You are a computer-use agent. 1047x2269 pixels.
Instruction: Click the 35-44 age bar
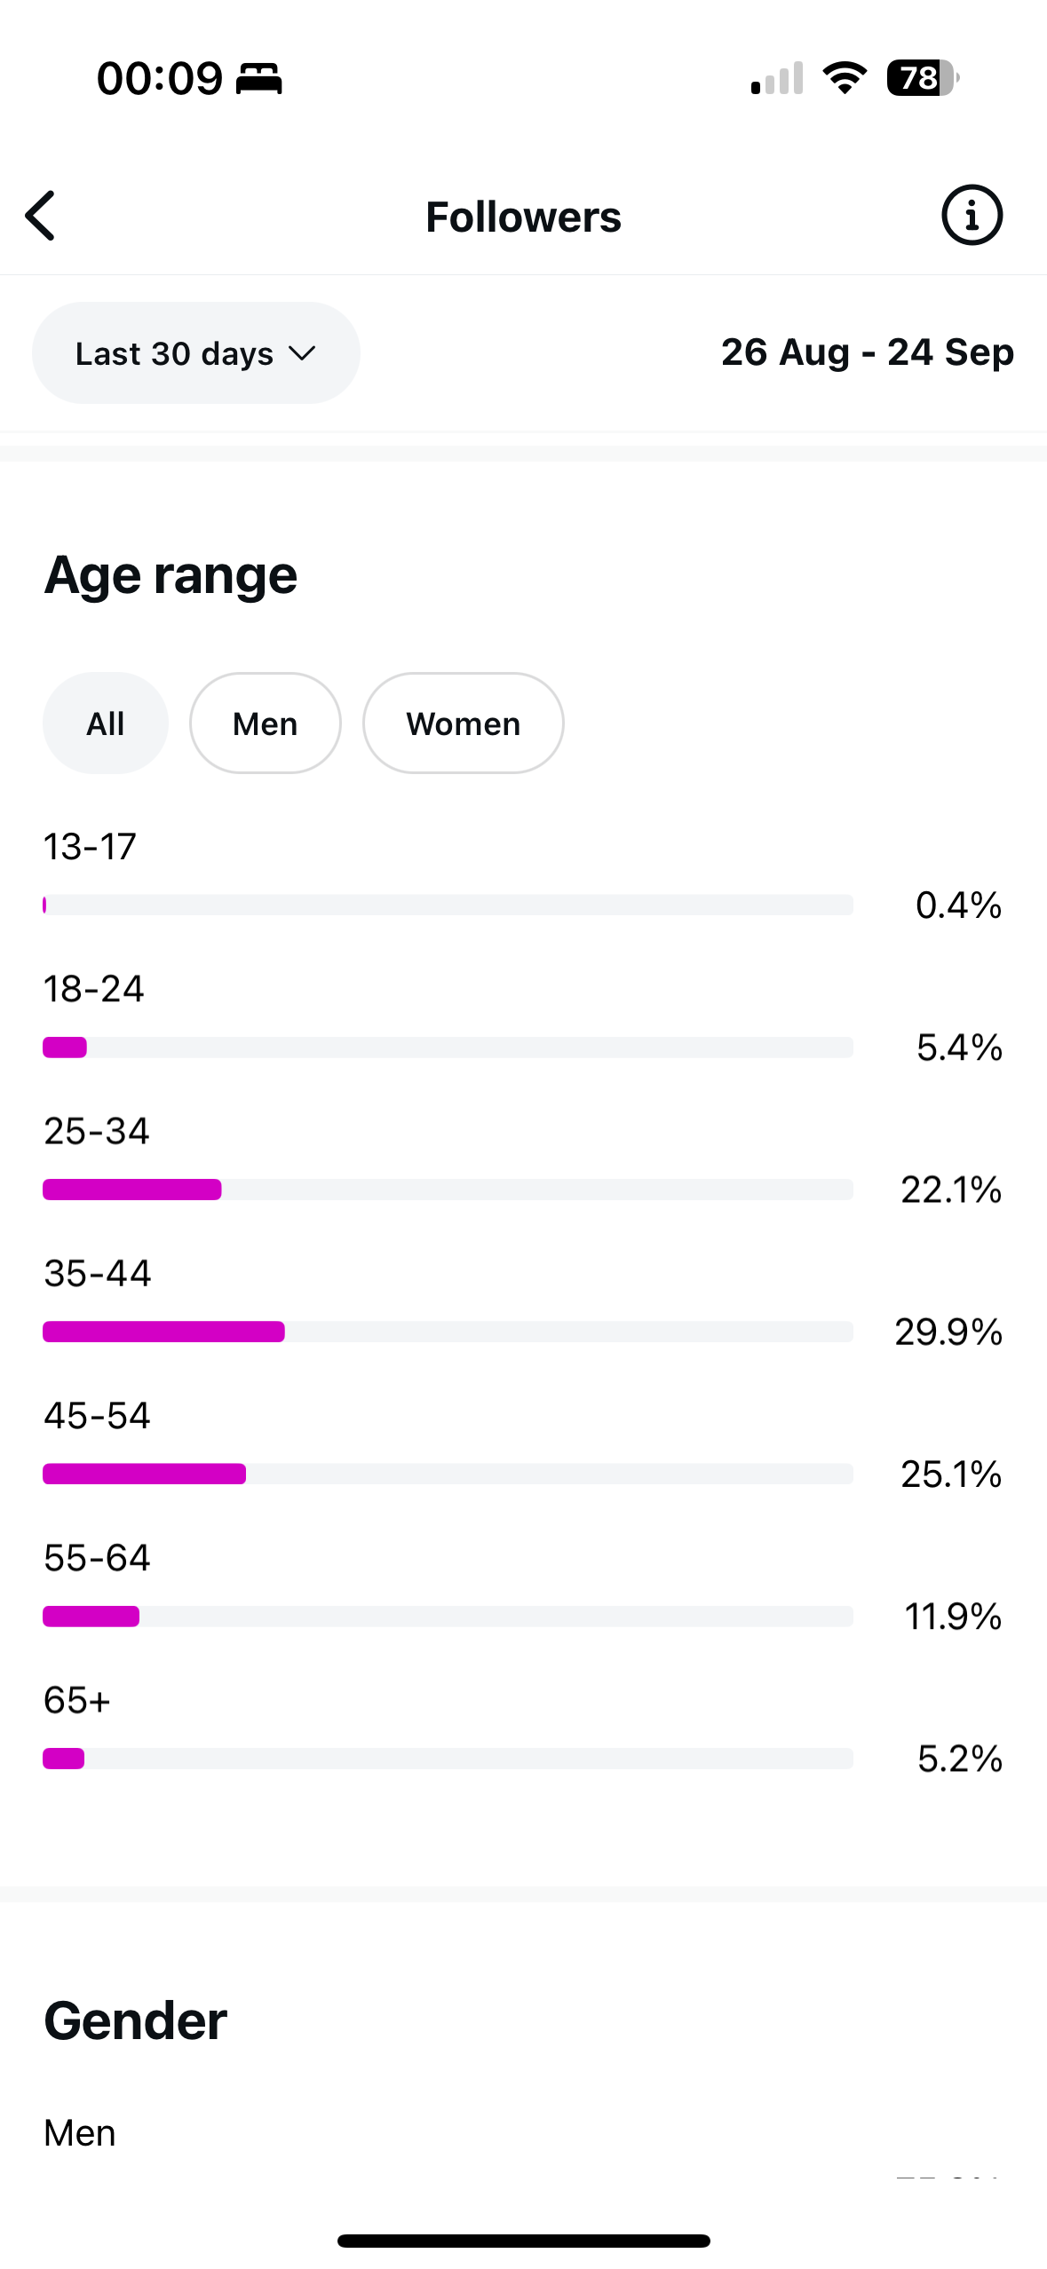[x=448, y=1332]
